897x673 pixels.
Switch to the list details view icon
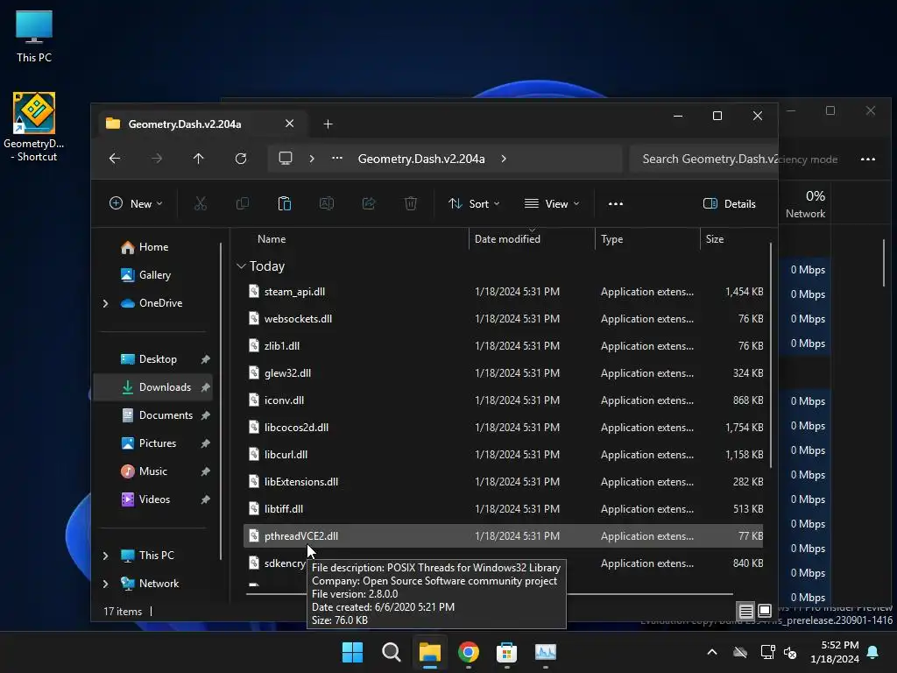click(x=746, y=611)
